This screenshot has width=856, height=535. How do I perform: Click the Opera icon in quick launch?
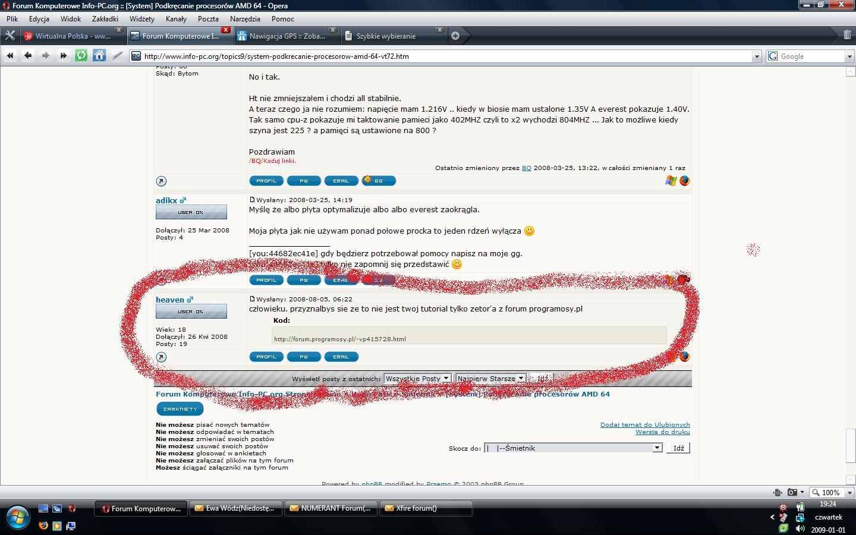pos(72,509)
